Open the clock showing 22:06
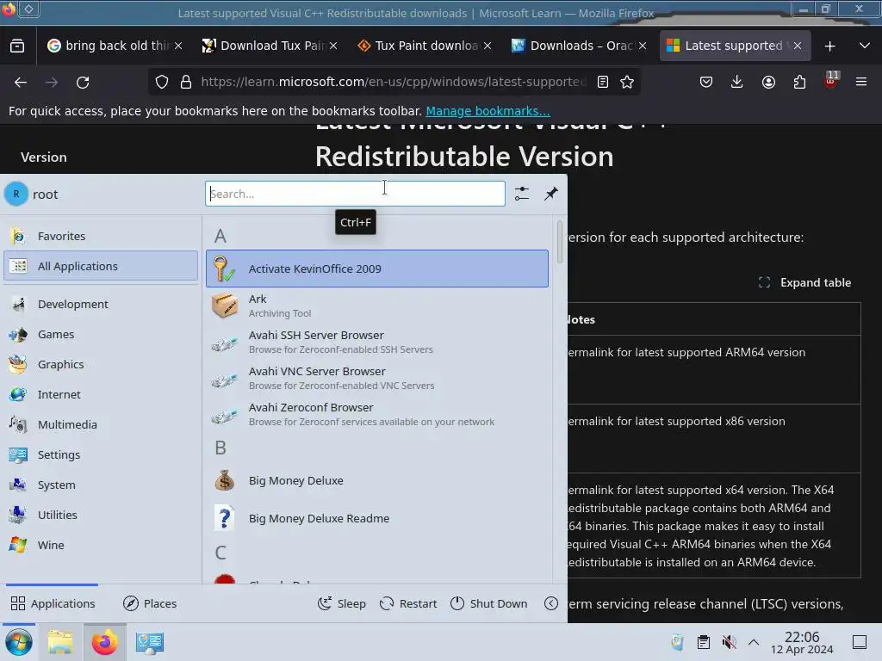The height and width of the screenshot is (661, 882). [802, 642]
